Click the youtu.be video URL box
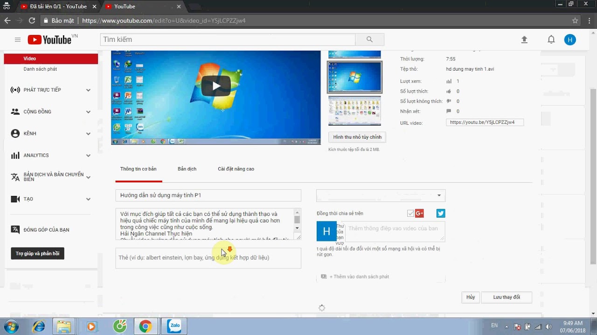The width and height of the screenshot is (597, 335). (485, 122)
